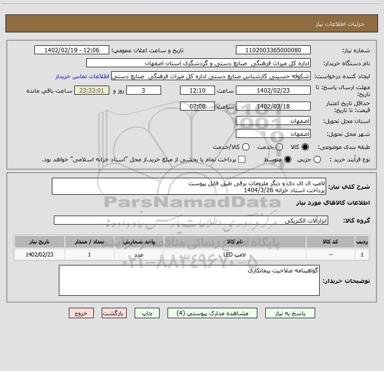
Task: Click the remaining time 23:33:01 field
Action: click(92, 90)
